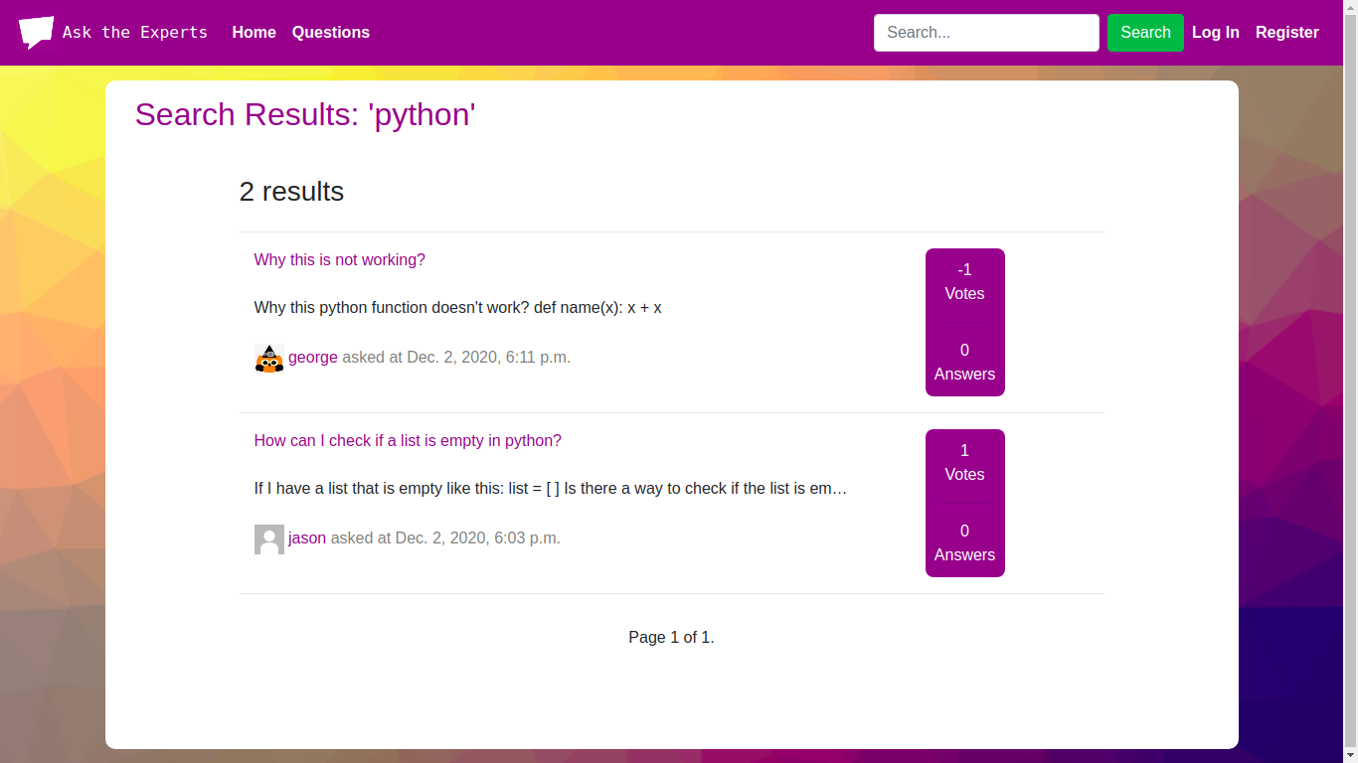Image resolution: width=1358 pixels, height=763 pixels.
Task: Click the Ask the Experts speech bubble logo
Action: 36,33
